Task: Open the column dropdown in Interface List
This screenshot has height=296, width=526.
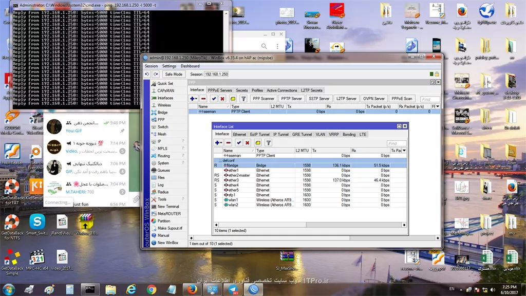Action: coord(404,151)
